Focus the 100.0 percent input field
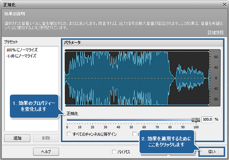The height and width of the screenshot is (160, 229). pyautogui.click(x=208, y=120)
